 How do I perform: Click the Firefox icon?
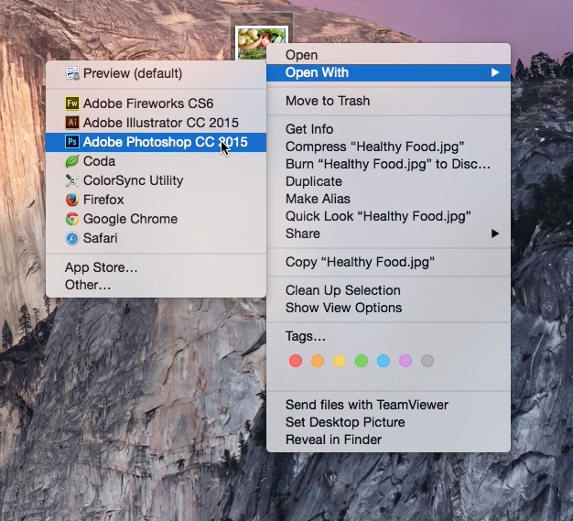tap(72, 200)
